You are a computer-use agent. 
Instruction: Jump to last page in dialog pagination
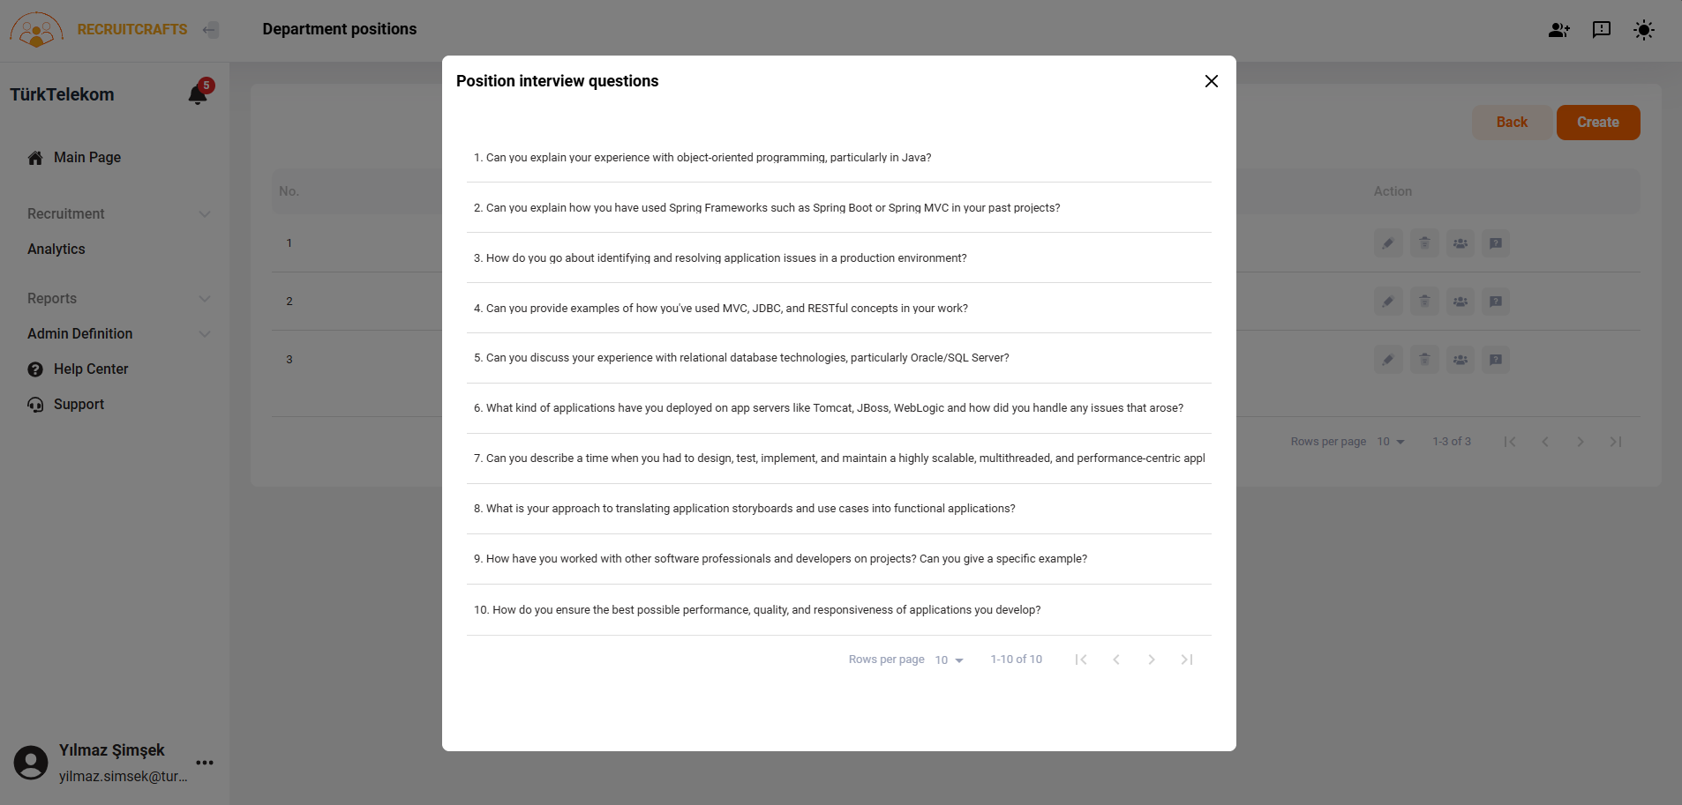click(1187, 660)
